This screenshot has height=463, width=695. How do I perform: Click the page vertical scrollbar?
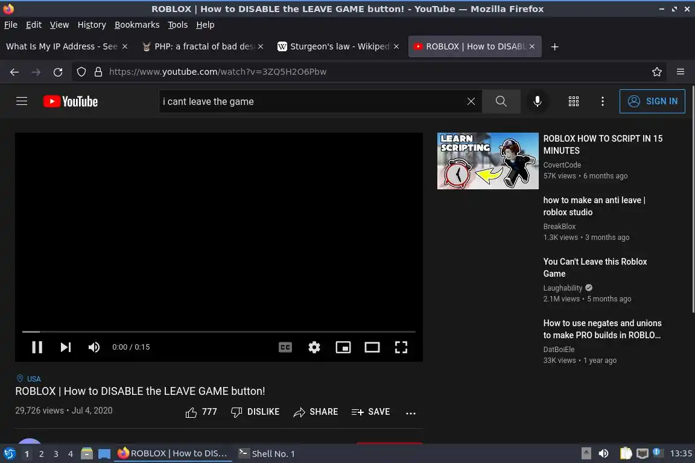[x=693, y=200]
